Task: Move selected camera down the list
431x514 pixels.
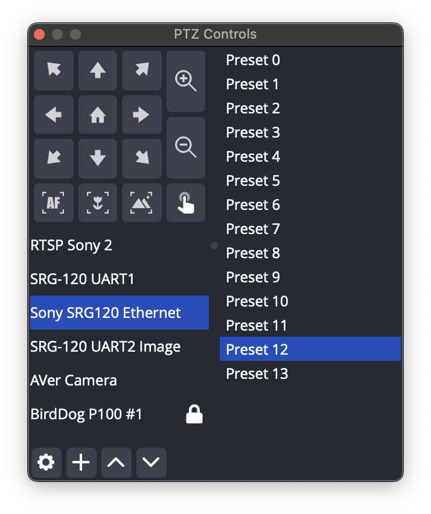Action: click(x=151, y=462)
